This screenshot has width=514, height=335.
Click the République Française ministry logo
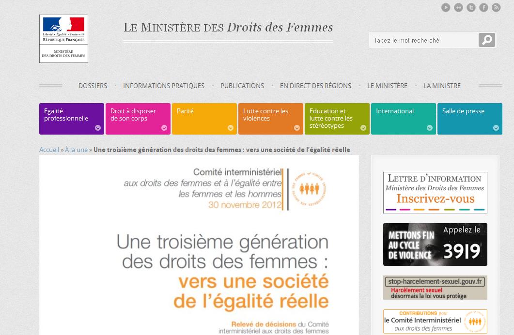pos(63,39)
